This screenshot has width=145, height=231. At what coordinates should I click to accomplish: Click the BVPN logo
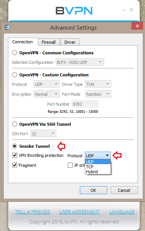pos(74,11)
